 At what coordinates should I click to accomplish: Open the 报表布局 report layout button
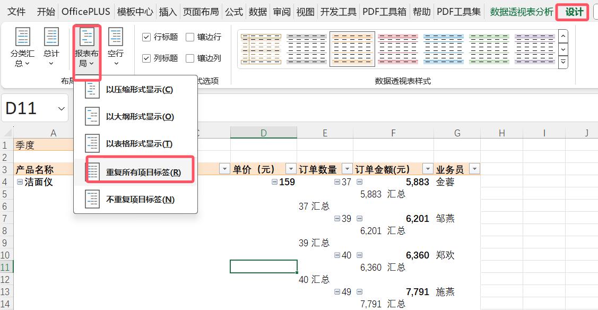[x=86, y=47]
